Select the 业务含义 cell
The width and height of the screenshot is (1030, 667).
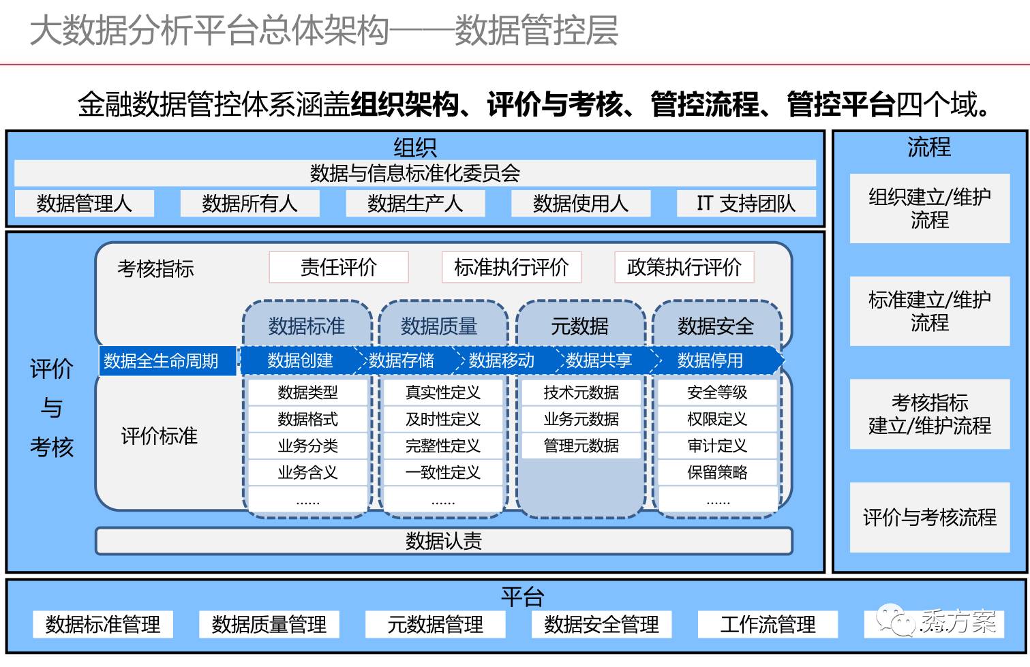[307, 472]
